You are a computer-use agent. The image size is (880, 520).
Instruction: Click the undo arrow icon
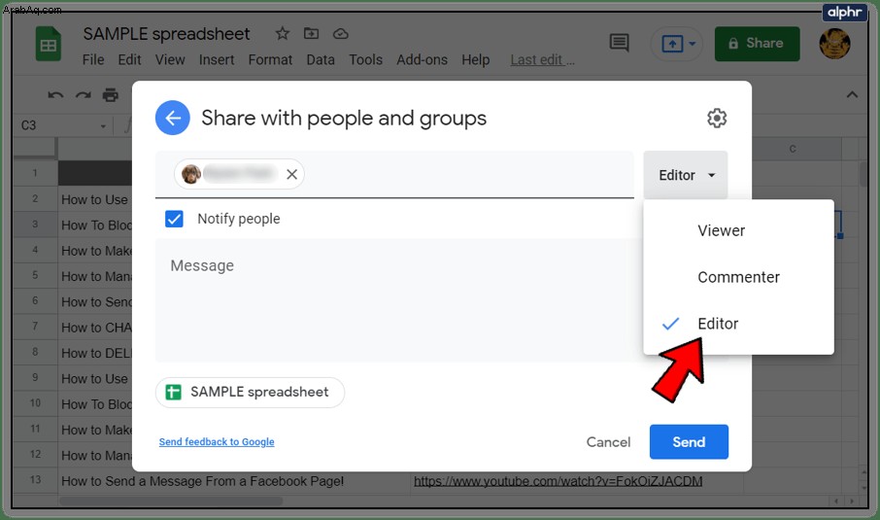(55, 95)
